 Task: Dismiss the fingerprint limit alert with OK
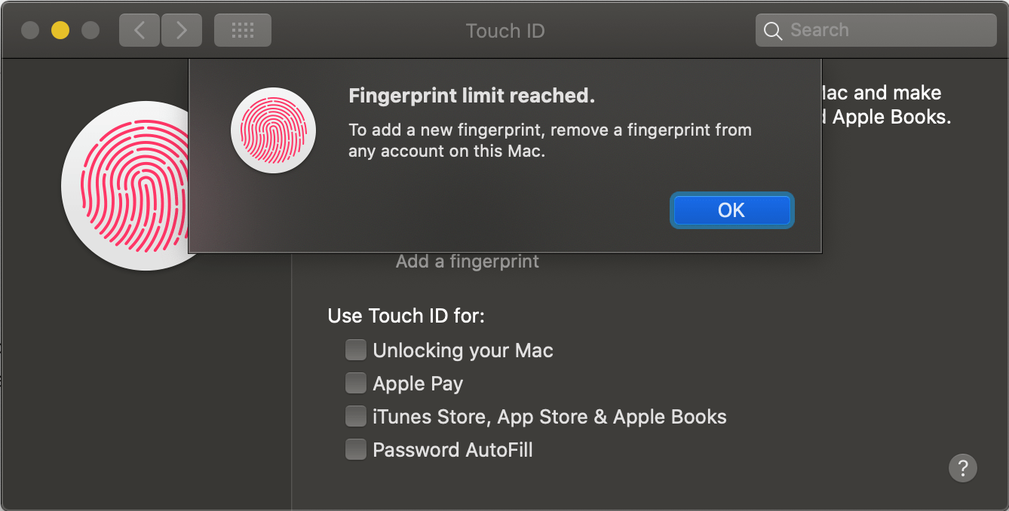(731, 210)
